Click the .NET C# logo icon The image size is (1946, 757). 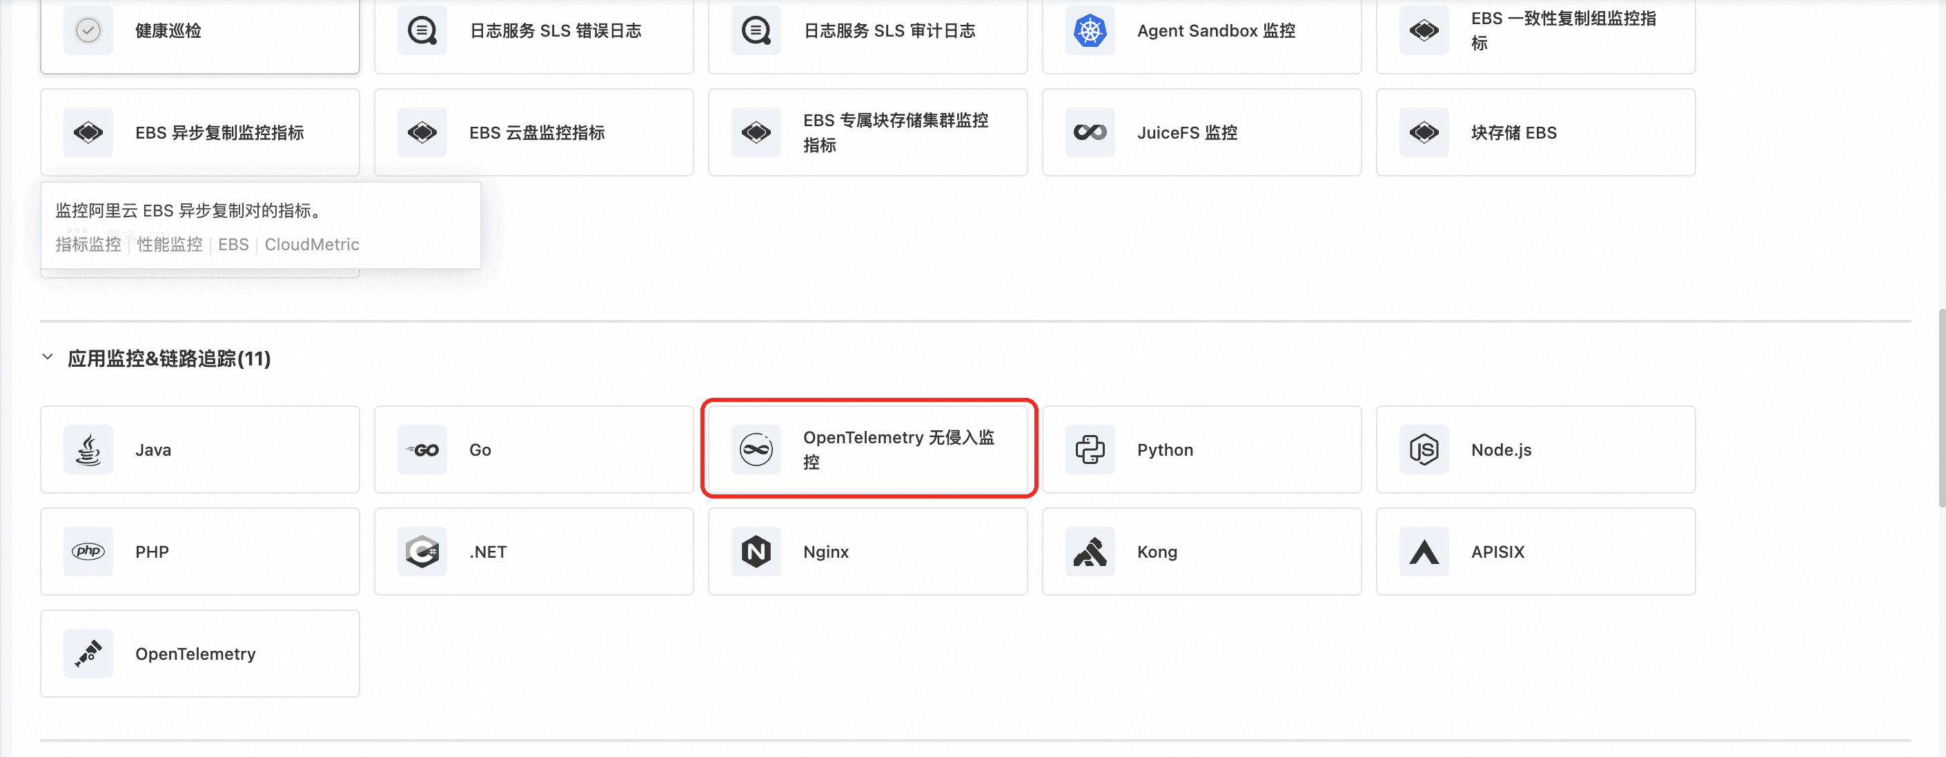(422, 552)
